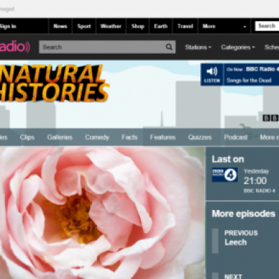Switch to the Galleries tab
The height and width of the screenshot is (279, 279).
(x=60, y=137)
